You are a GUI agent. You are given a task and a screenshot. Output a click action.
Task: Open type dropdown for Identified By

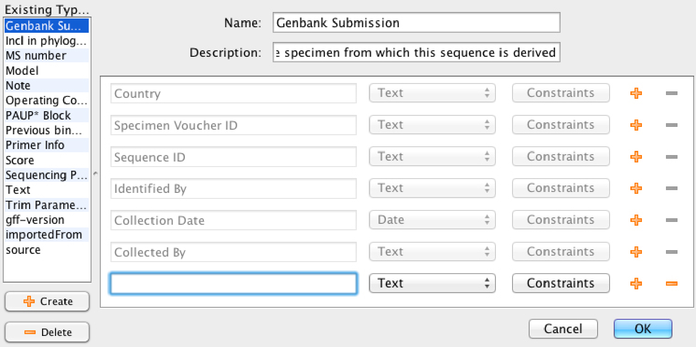pos(432,188)
